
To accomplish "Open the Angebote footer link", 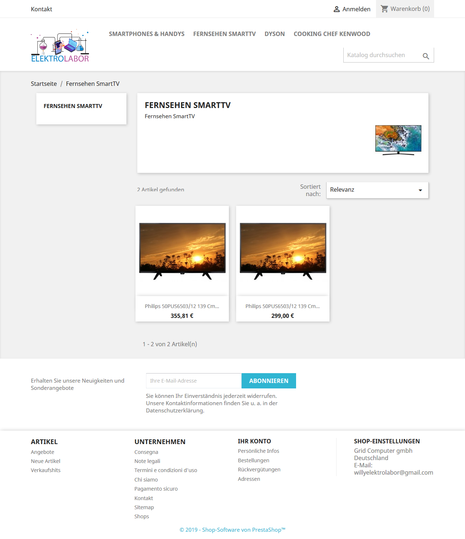I will 43,452.
